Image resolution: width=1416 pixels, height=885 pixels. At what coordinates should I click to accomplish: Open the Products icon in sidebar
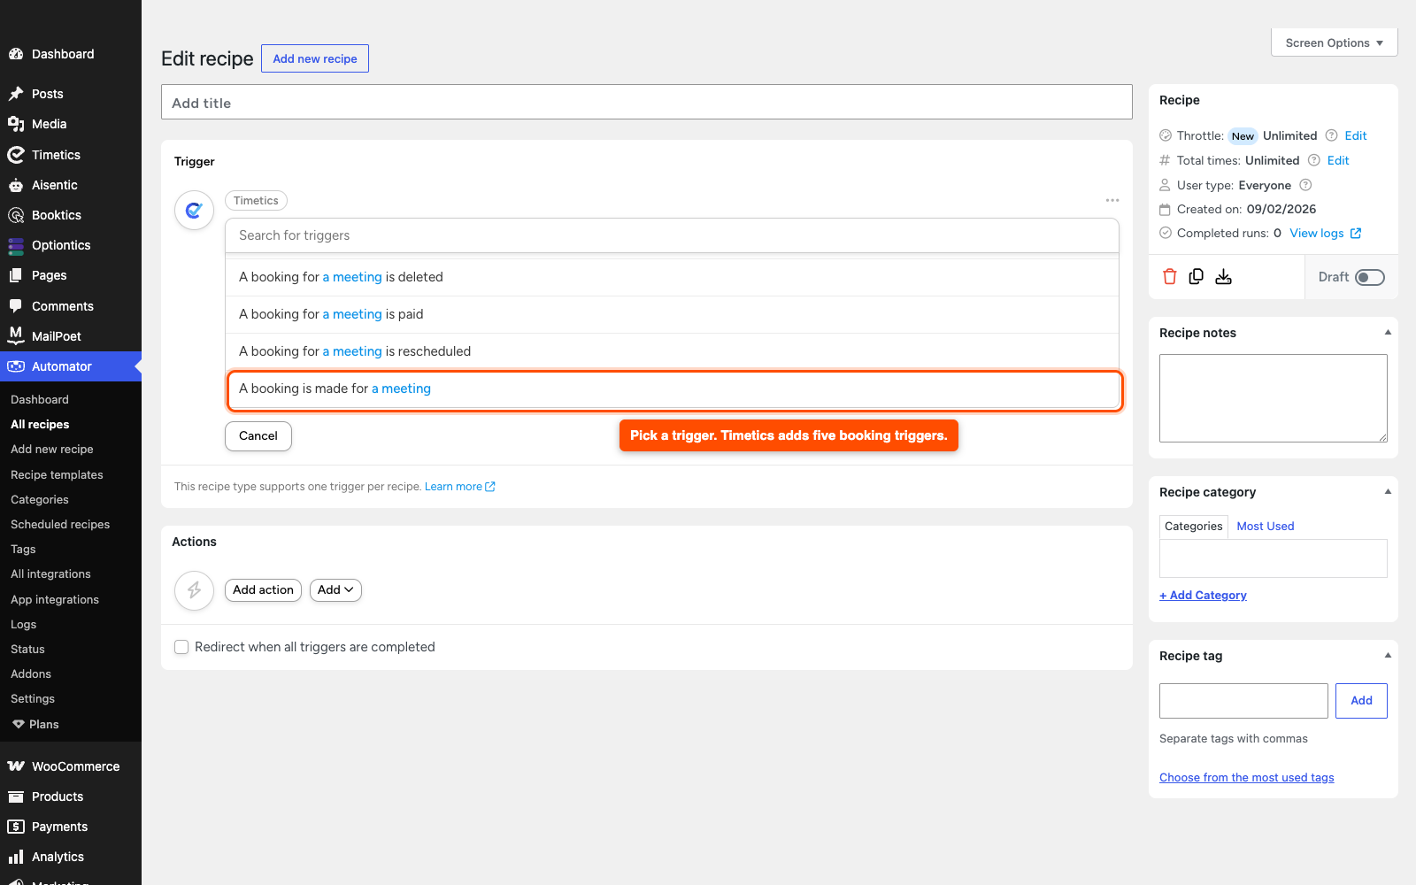pos(16,796)
